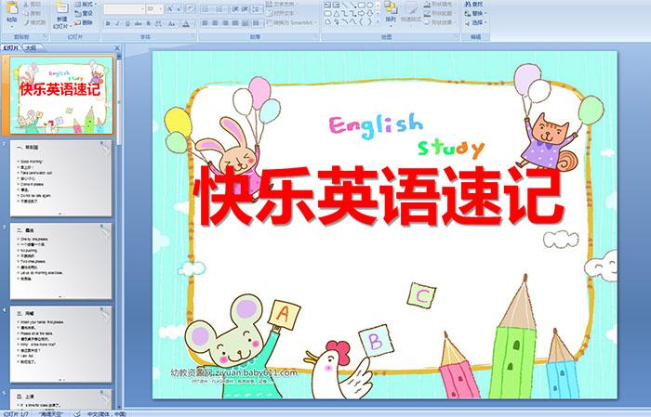The height and width of the screenshot is (417, 651).
Task: Select the left brace shape in gallery
Action: coord(361,22)
